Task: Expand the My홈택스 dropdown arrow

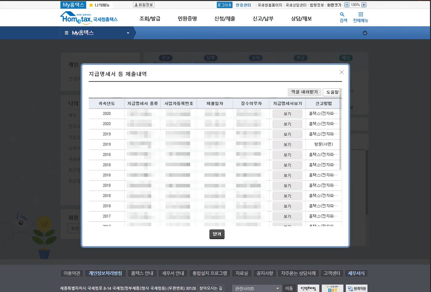Action: click(x=127, y=33)
